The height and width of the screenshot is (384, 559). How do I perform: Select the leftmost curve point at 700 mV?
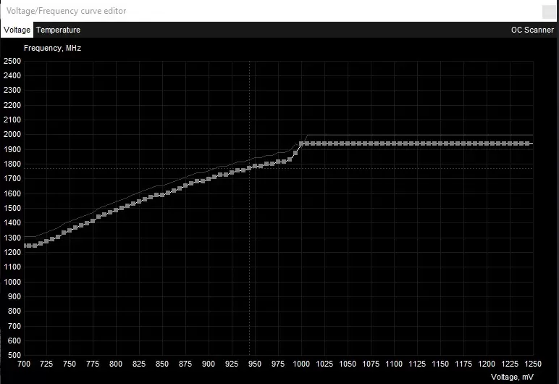[25, 246]
